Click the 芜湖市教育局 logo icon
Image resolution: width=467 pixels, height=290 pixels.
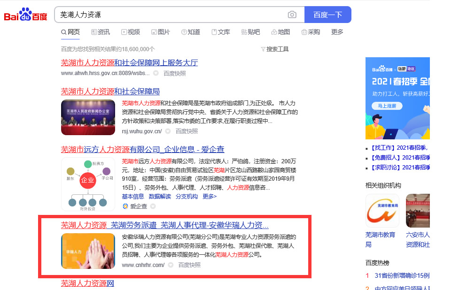point(382,211)
